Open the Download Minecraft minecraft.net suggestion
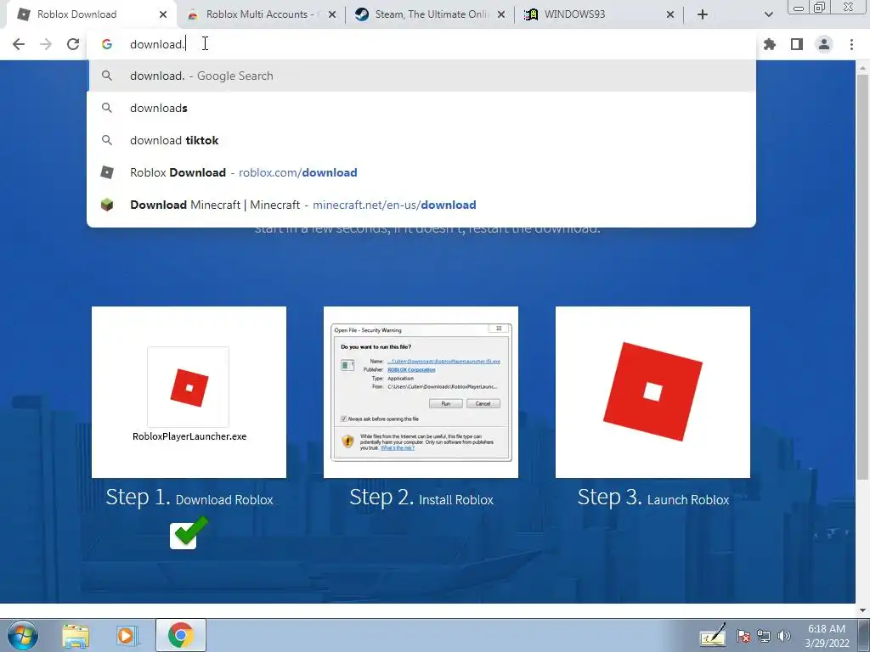Image resolution: width=870 pixels, height=652 pixels. 421,205
